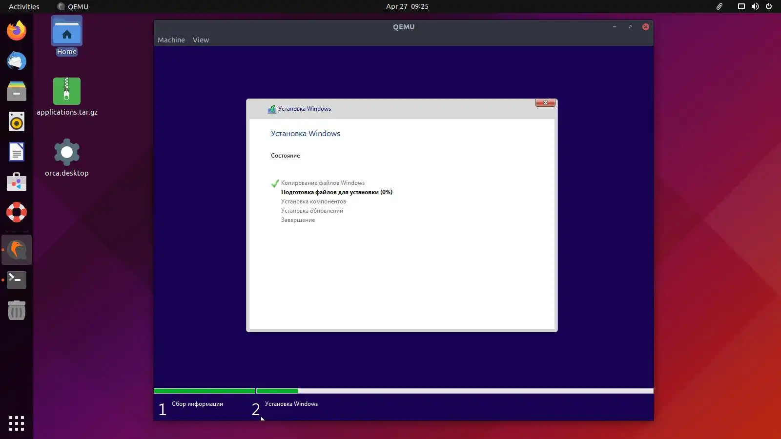Select the Home folder desktop icon
This screenshot has width=781, height=439.
[x=67, y=36]
